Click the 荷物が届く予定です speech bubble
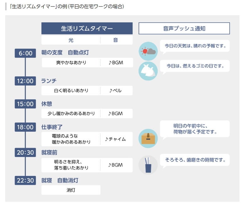 point(195,129)
